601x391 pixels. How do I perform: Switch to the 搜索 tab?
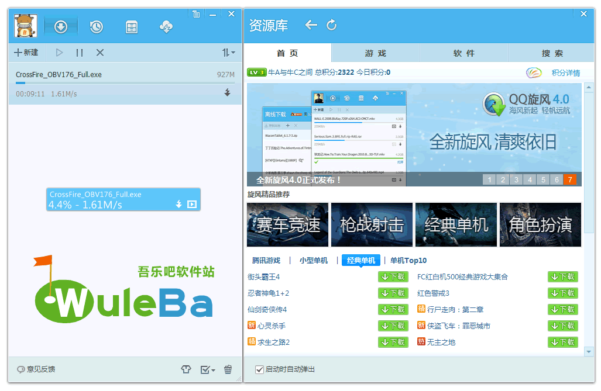[x=552, y=53]
